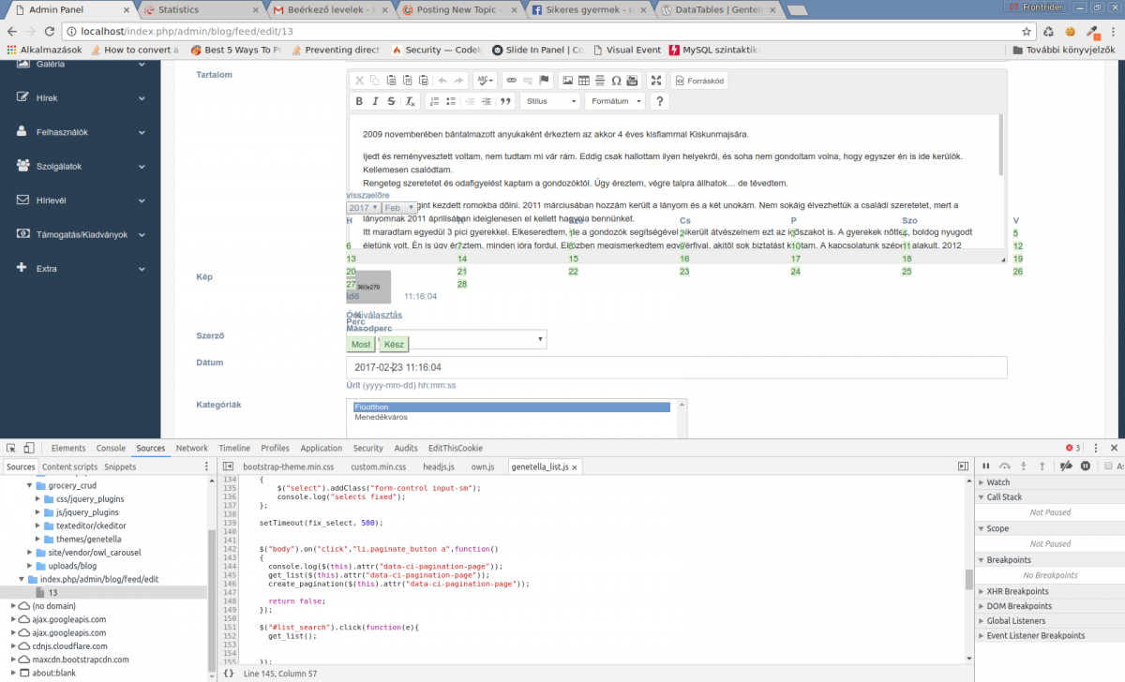Viewport: 1125px width, 682px height.
Task: Open the month Feb dropdown in datepicker
Action: point(397,207)
